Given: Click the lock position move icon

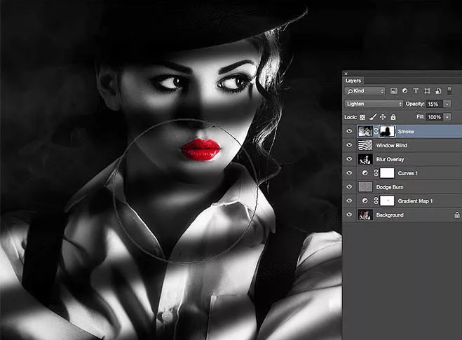Looking at the screenshot, I should pyautogui.click(x=383, y=116).
